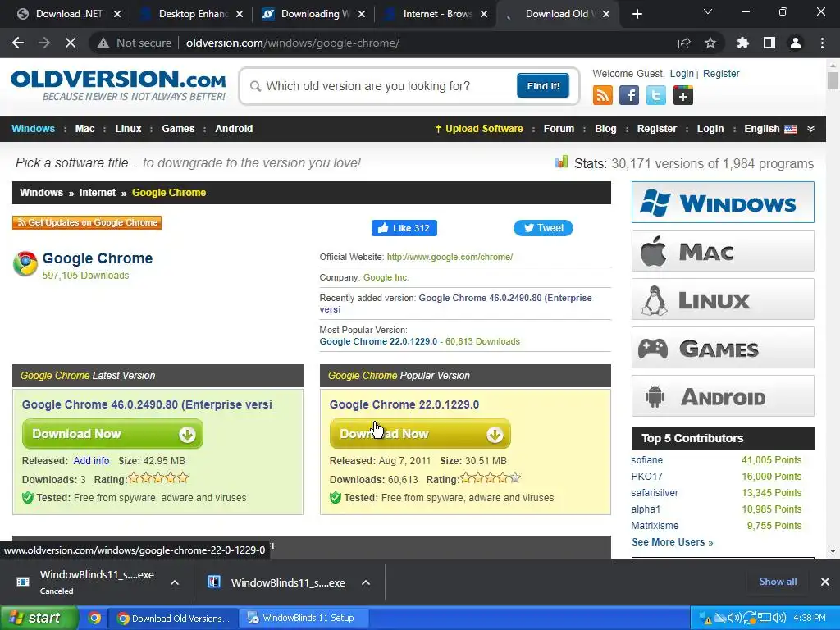Open the Chrome profile icon
840x630 pixels.
pos(796,43)
